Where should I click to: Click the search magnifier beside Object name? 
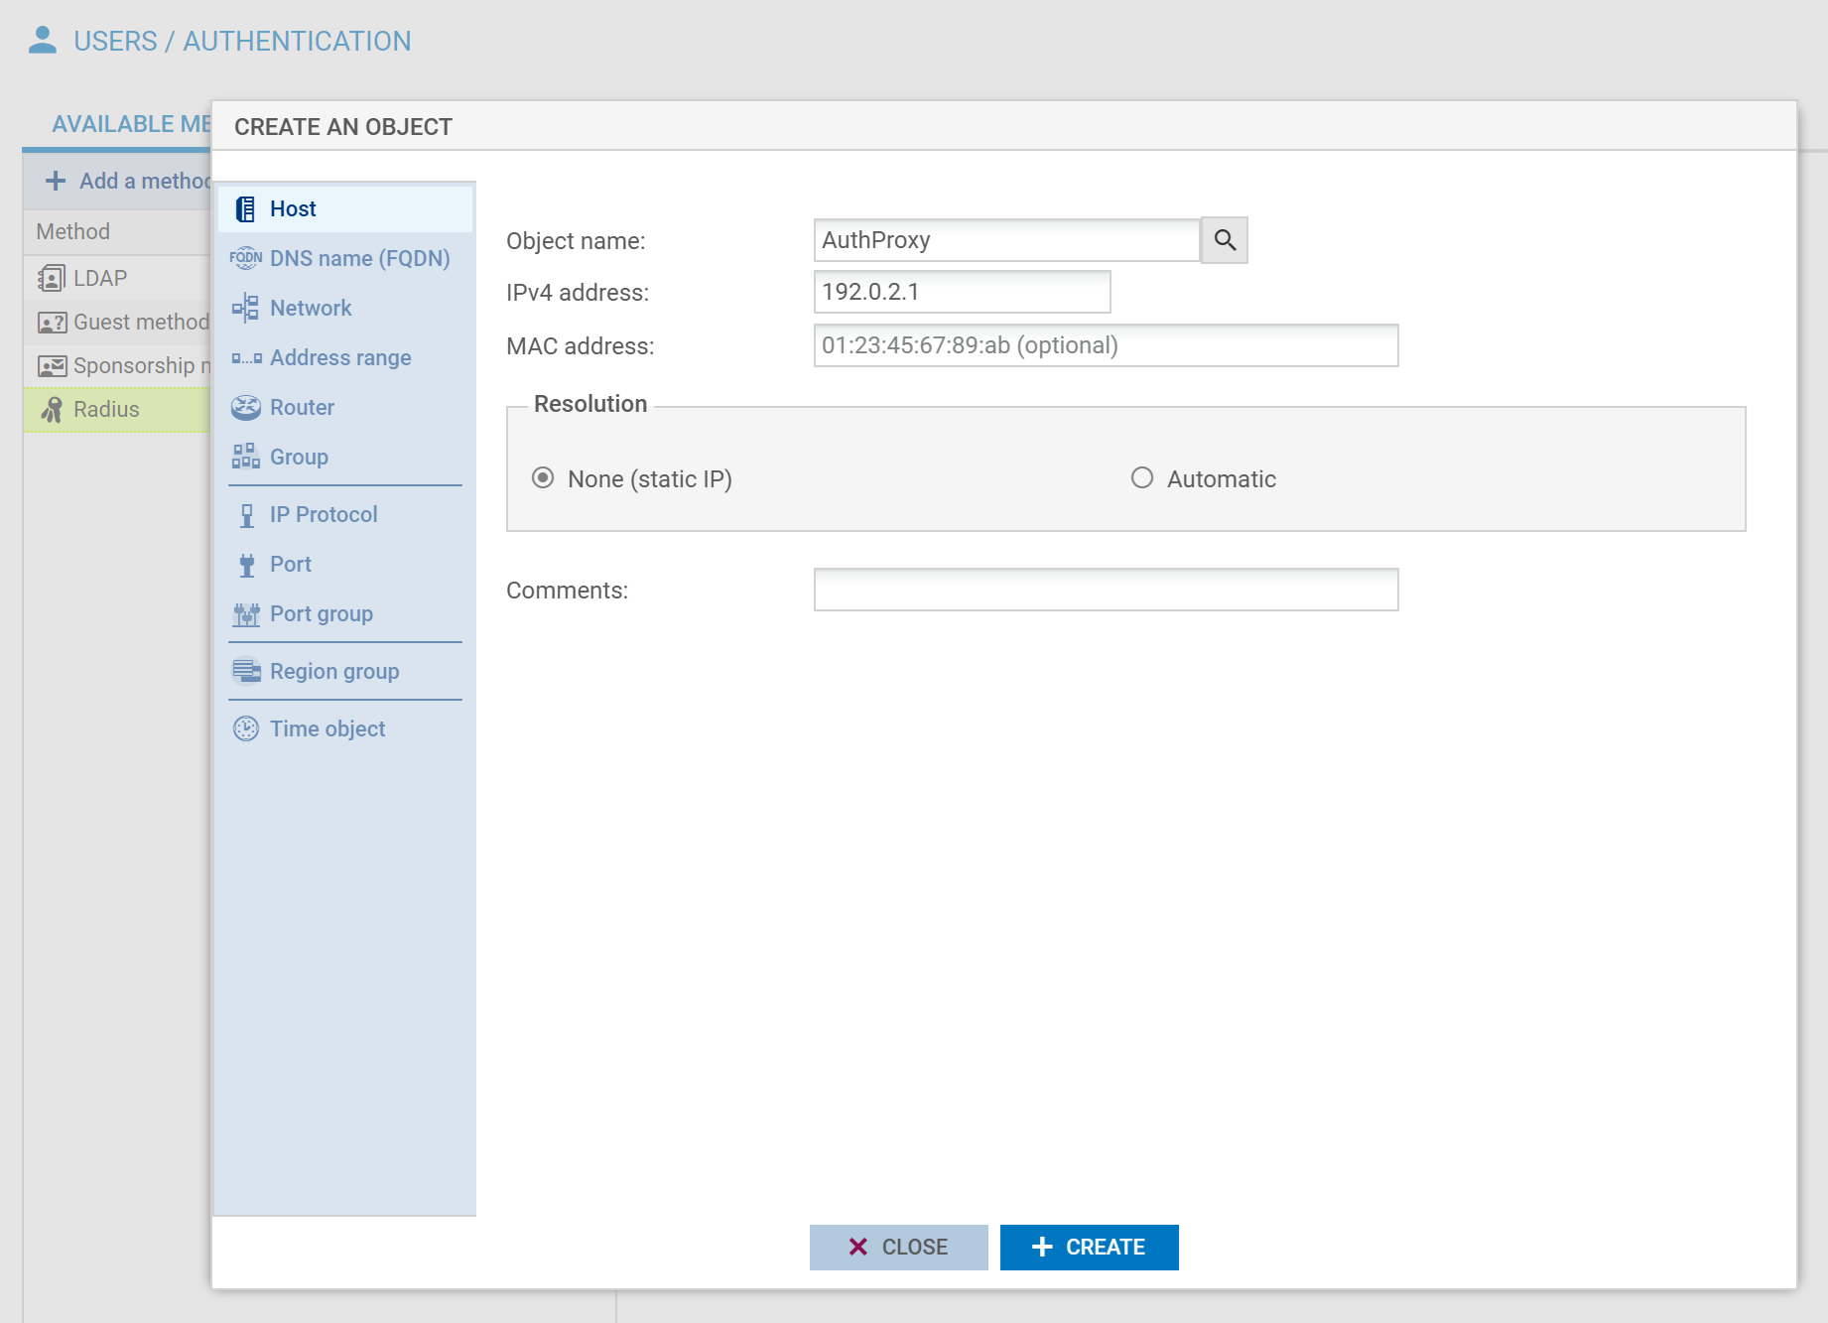(x=1225, y=240)
